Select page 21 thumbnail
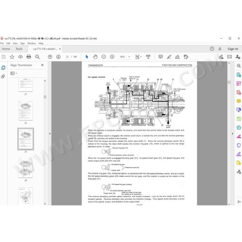 pyautogui.click(x=26, y=85)
